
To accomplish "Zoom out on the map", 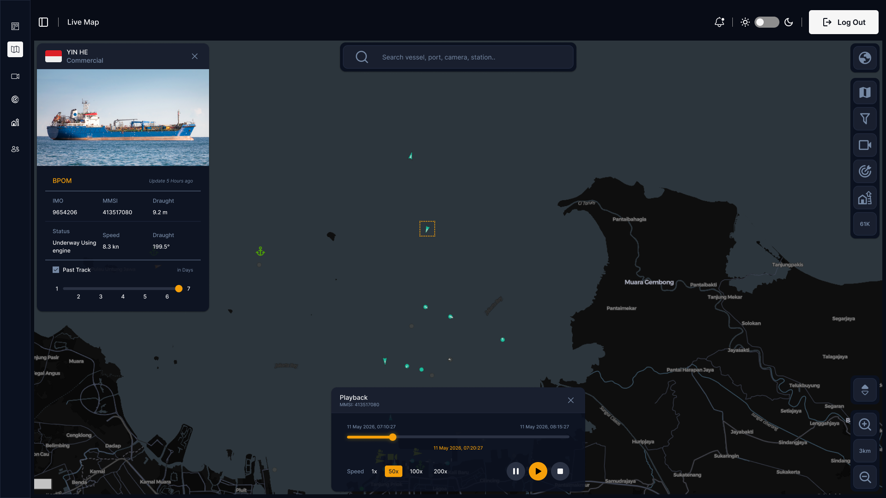I will (865, 477).
